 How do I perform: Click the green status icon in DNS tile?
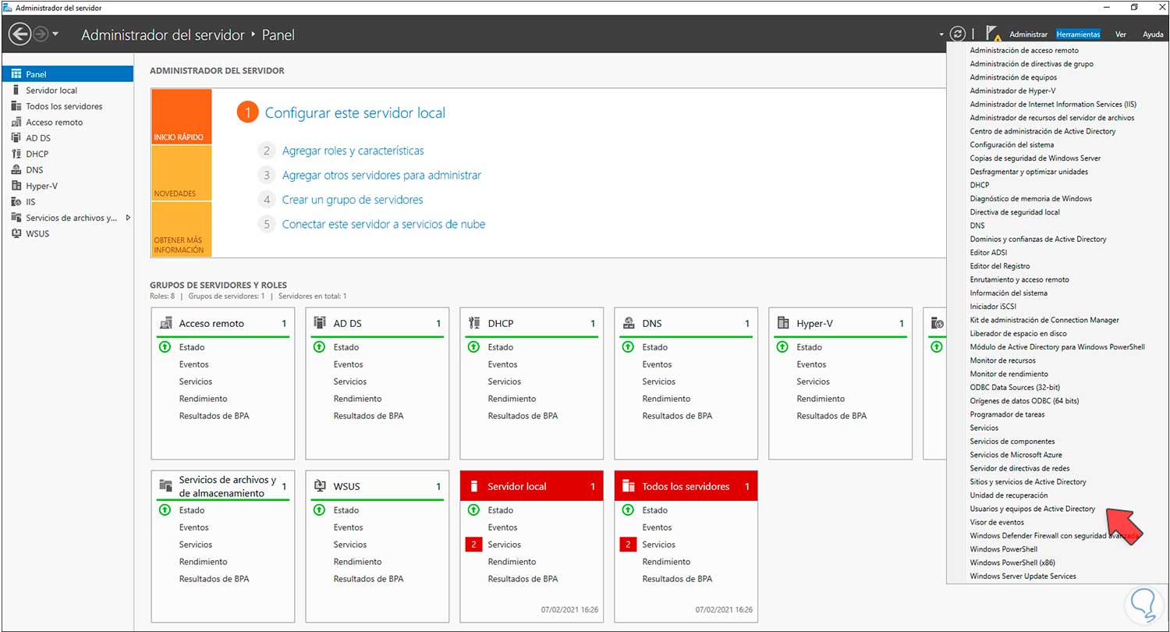click(628, 347)
